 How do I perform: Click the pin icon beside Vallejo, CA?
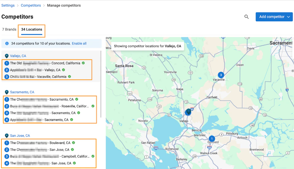pos(7,56)
